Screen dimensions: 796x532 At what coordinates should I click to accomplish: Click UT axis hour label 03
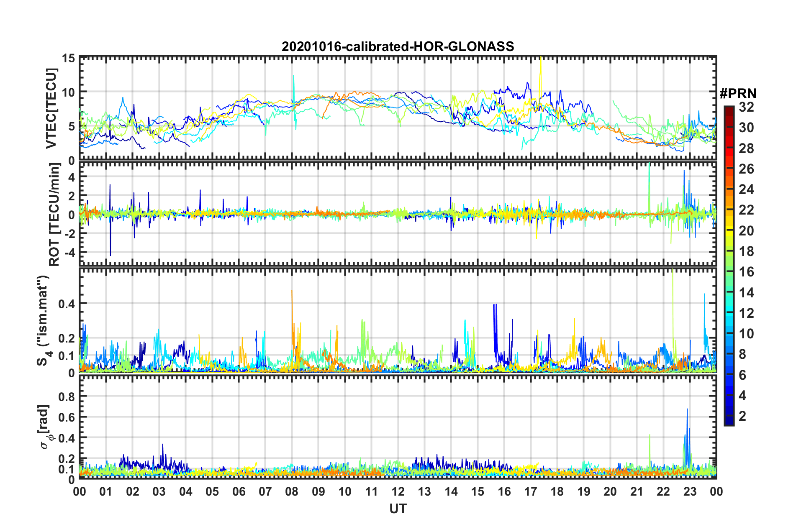(159, 491)
